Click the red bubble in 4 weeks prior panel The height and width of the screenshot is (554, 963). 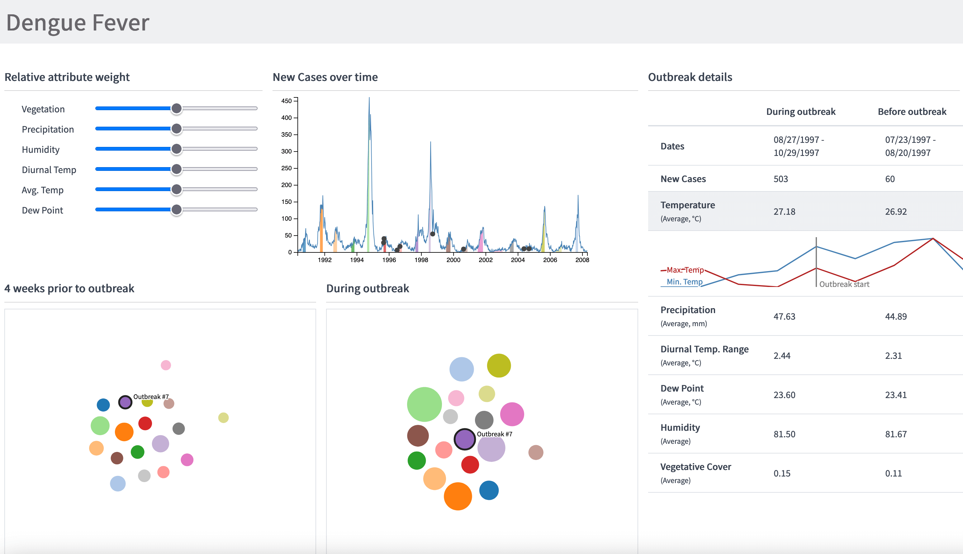(145, 423)
